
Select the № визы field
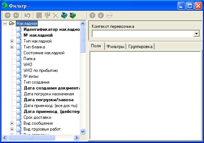31,76
